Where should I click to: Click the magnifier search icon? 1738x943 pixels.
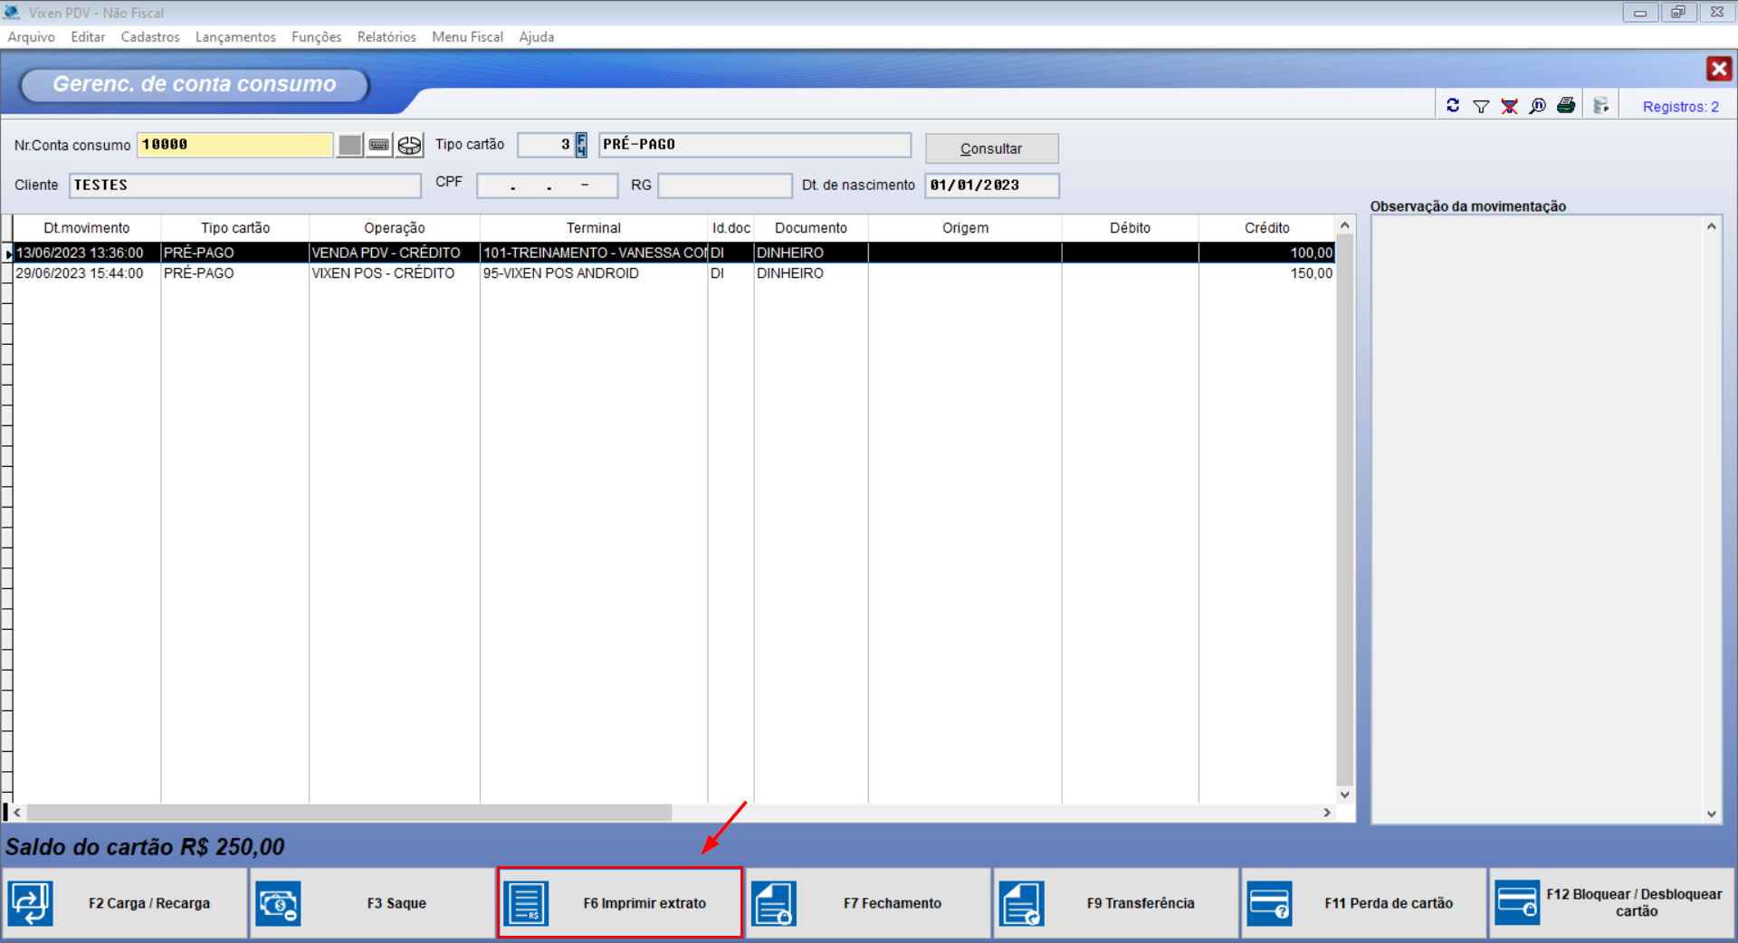tap(1537, 107)
